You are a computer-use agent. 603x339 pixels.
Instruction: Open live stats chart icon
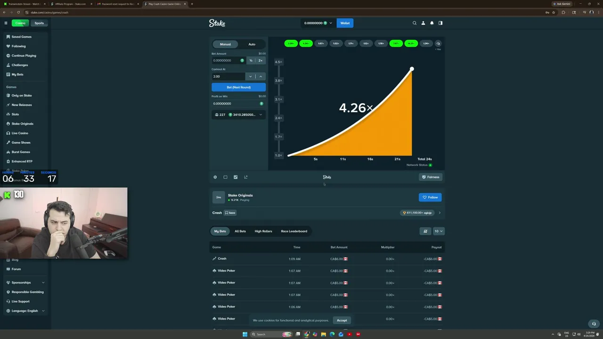236,177
